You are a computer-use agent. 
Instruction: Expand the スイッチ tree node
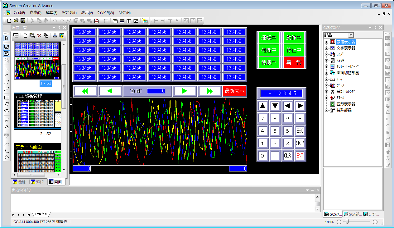click(x=326, y=61)
